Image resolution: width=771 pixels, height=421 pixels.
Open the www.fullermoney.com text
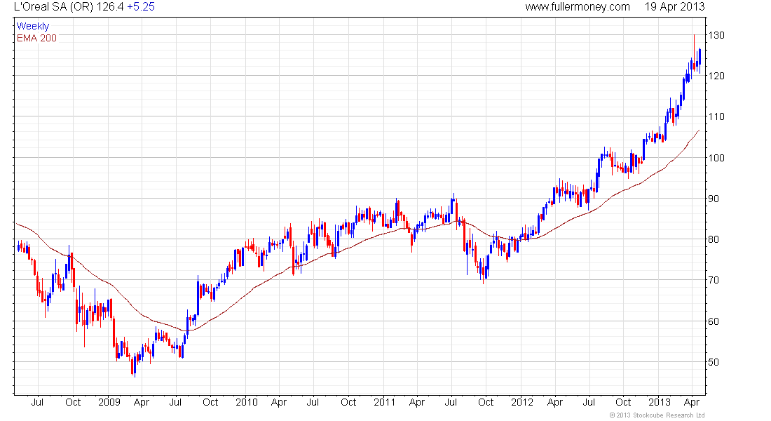tap(578, 7)
